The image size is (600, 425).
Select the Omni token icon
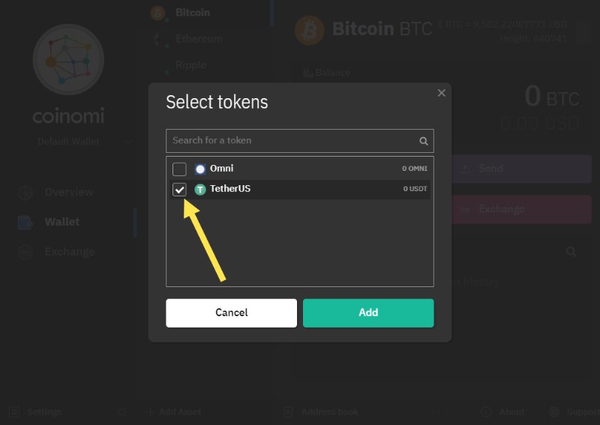[200, 169]
